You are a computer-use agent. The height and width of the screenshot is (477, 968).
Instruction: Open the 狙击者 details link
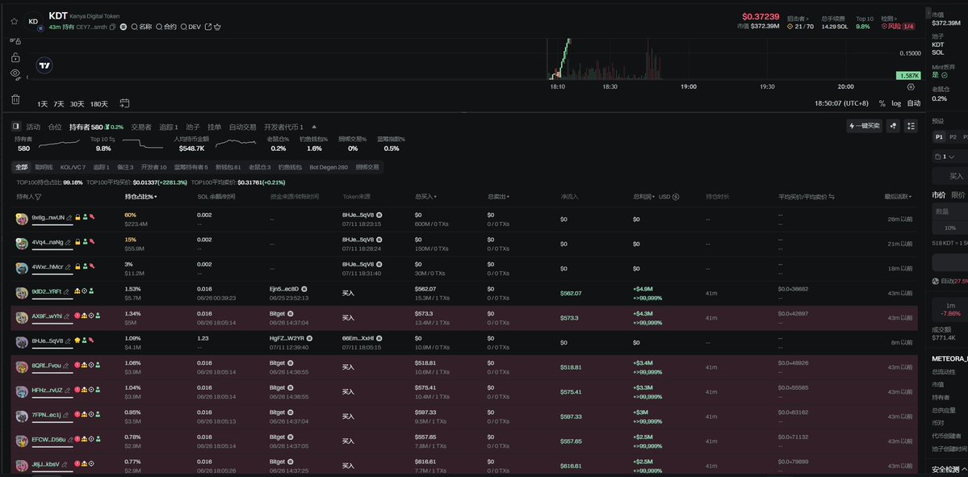pos(798,19)
